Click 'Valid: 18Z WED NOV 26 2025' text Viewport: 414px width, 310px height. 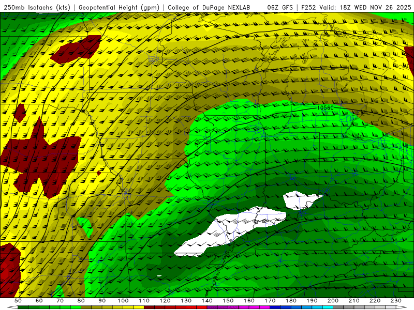point(365,7)
